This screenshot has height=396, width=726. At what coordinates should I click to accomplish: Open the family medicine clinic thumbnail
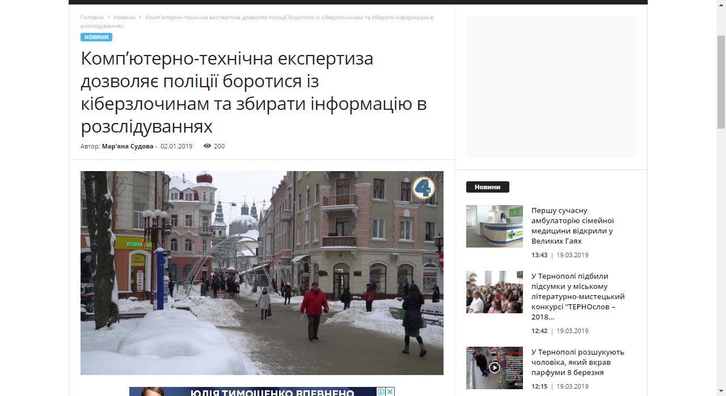tap(494, 226)
